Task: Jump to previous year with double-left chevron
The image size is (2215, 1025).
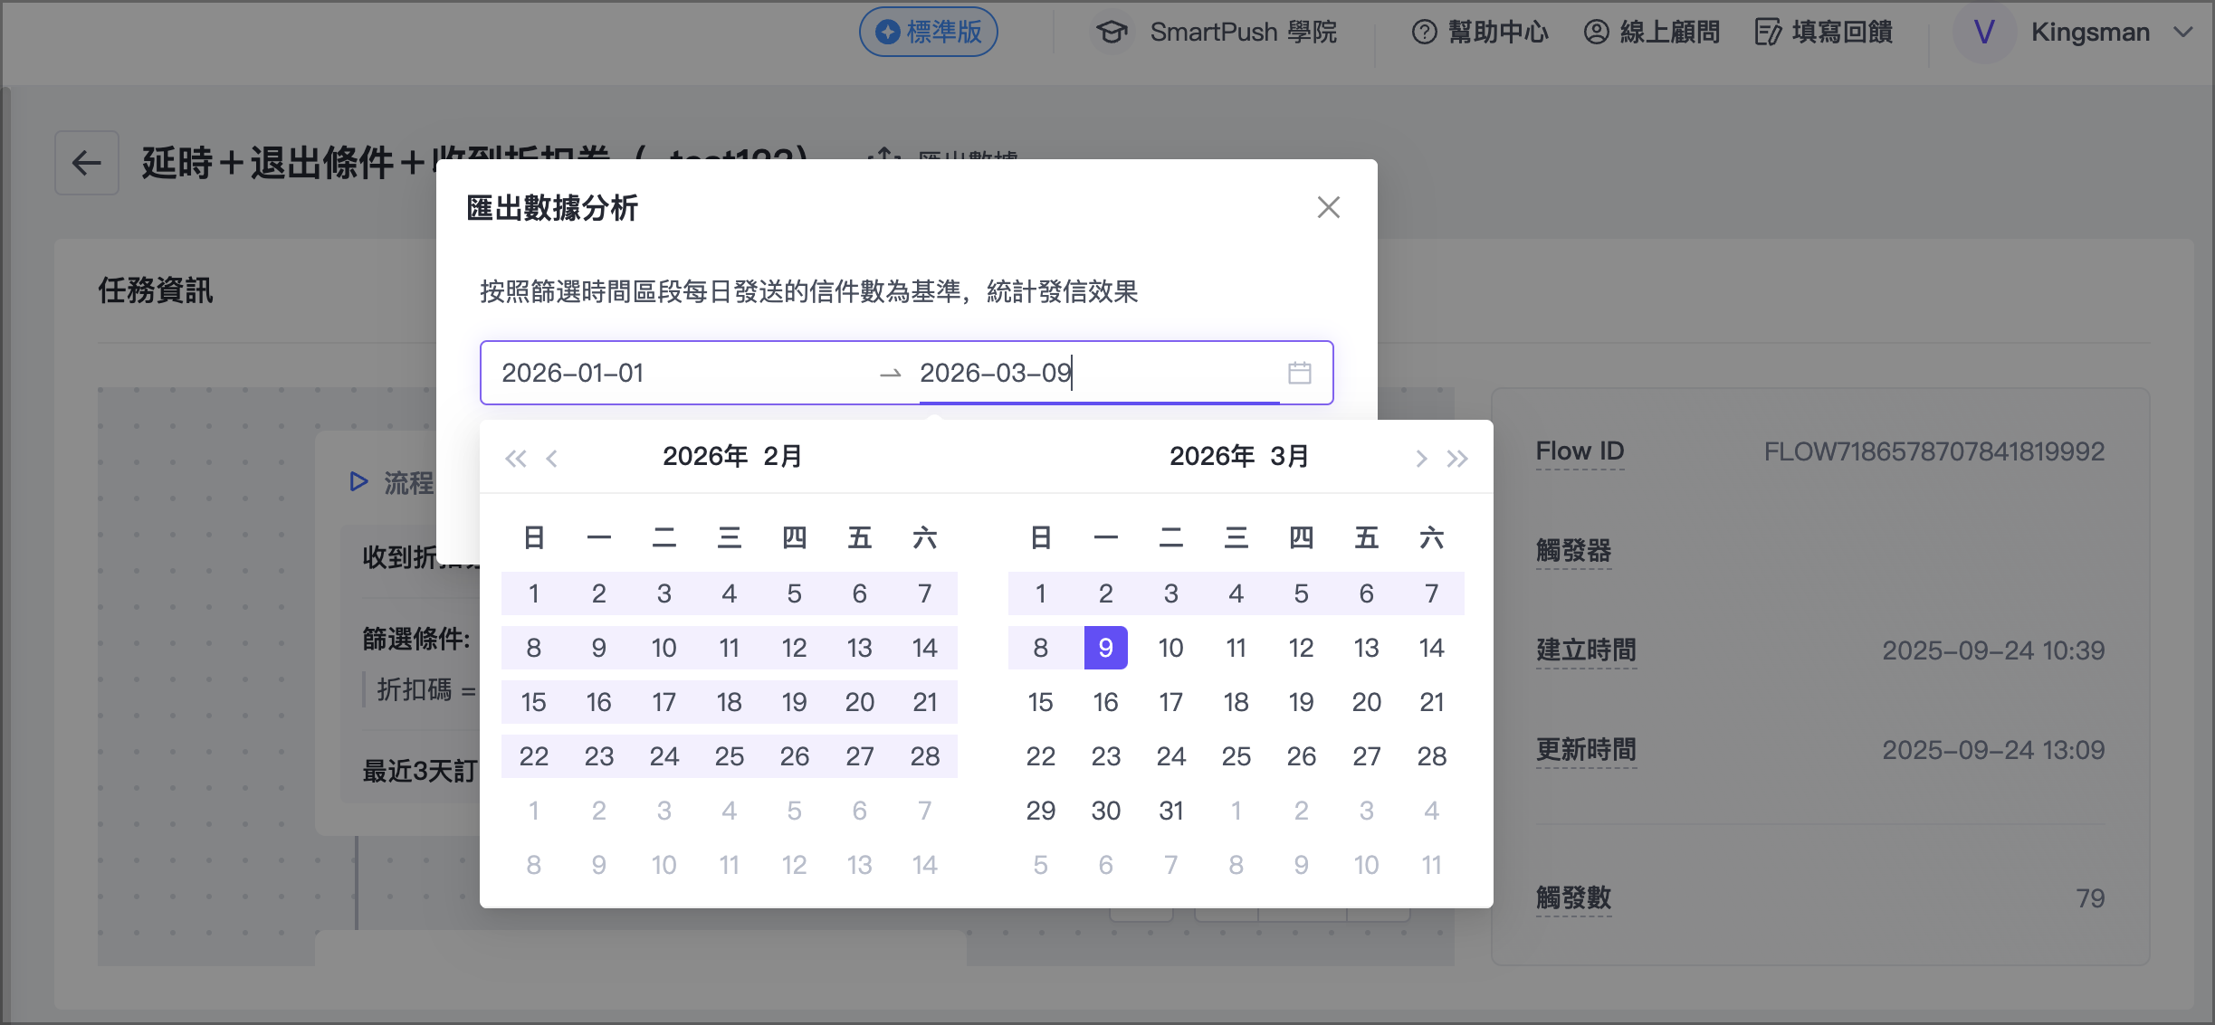Action: pyautogui.click(x=516, y=458)
